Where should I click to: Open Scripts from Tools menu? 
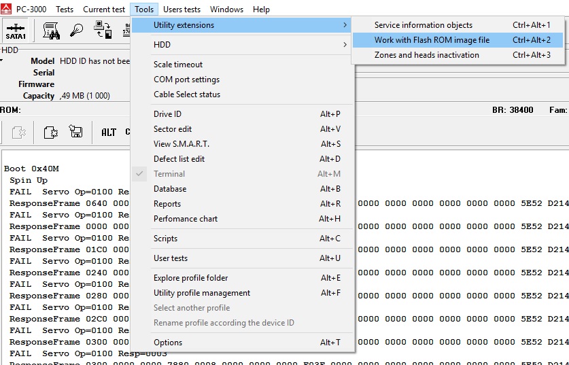click(243, 239)
